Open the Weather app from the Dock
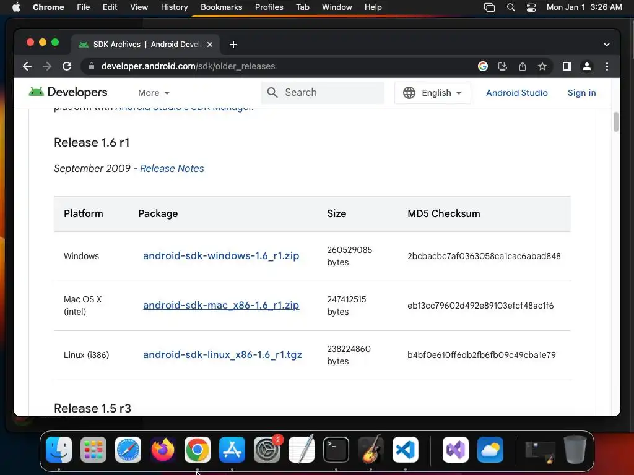This screenshot has height=475, width=634. (x=490, y=449)
